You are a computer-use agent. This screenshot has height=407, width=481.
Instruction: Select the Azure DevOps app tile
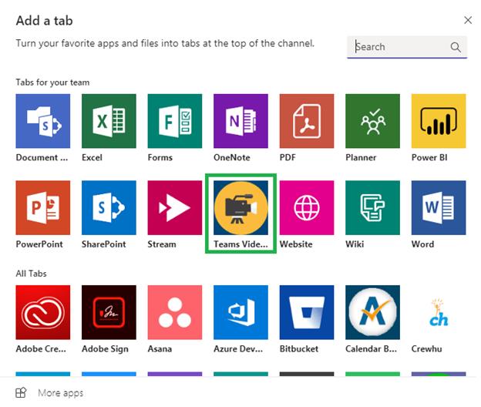click(240, 312)
